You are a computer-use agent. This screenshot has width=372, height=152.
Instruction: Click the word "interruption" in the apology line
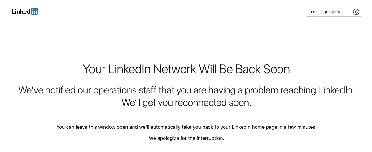click(209, 138)
